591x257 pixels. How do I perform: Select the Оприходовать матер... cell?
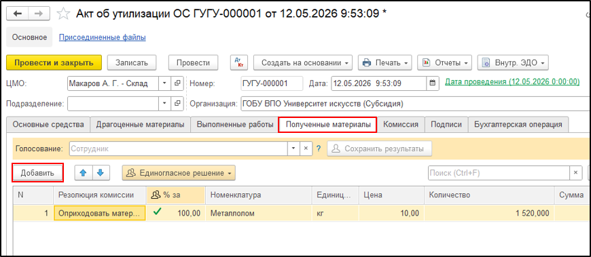pos(100,213)
